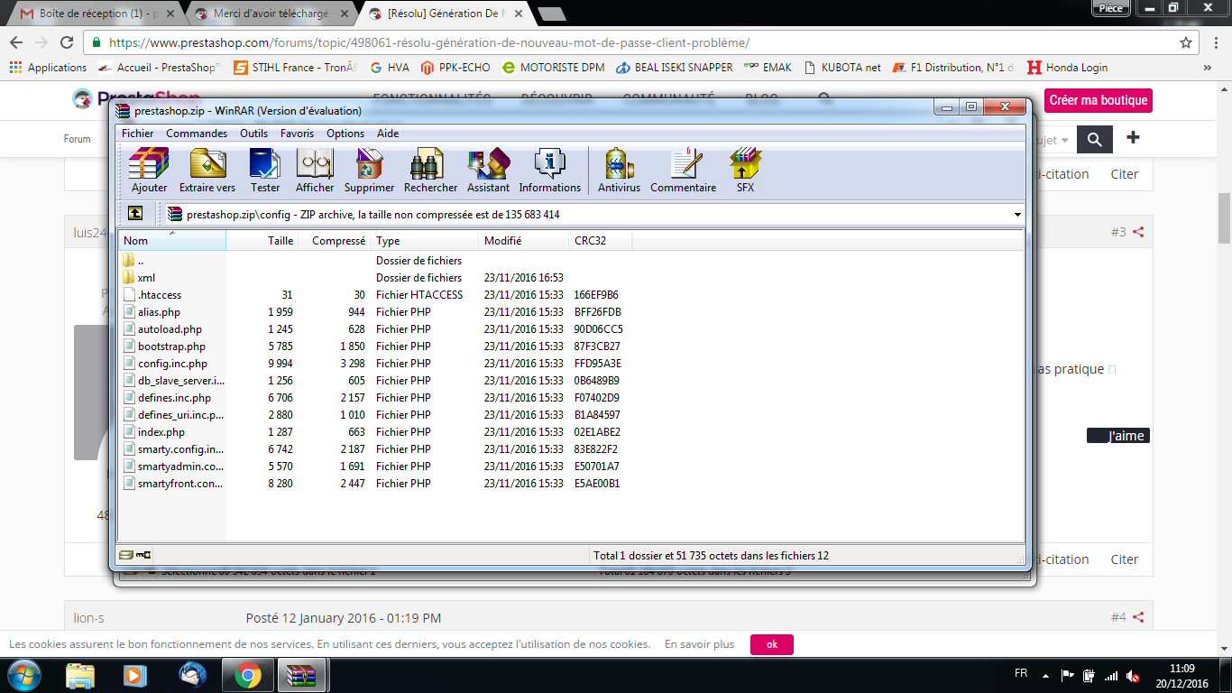The width and height of the screenshot is (1232, 693).
Task: Sort files by the Nom column header
Action: (172, 241)
